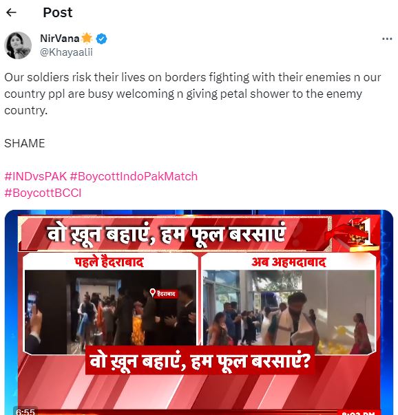The height and width of the screenshot is (415, 398).
Task: Click the orange star emoji beside NirVana
Action: (x=87, y=39)
